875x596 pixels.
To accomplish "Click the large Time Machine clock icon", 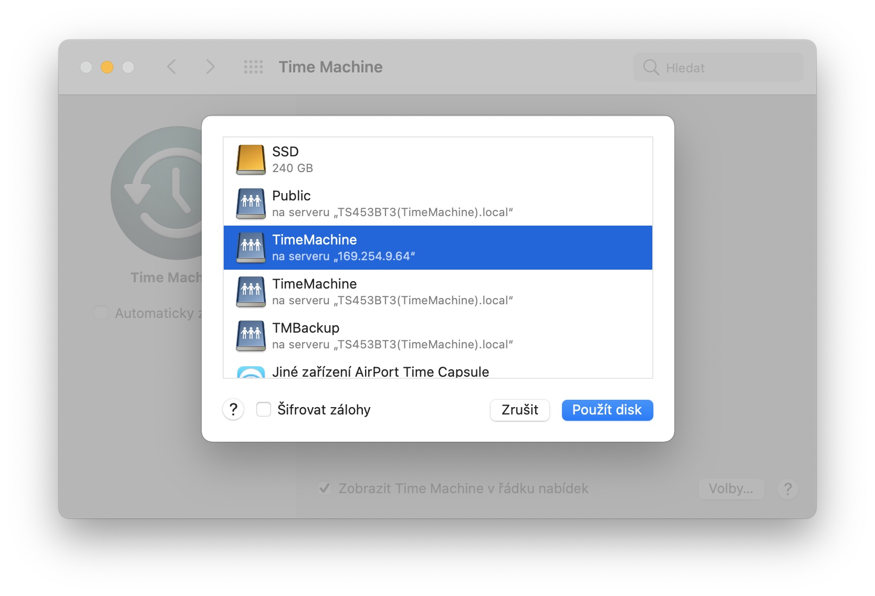I will tap(157, 193).
